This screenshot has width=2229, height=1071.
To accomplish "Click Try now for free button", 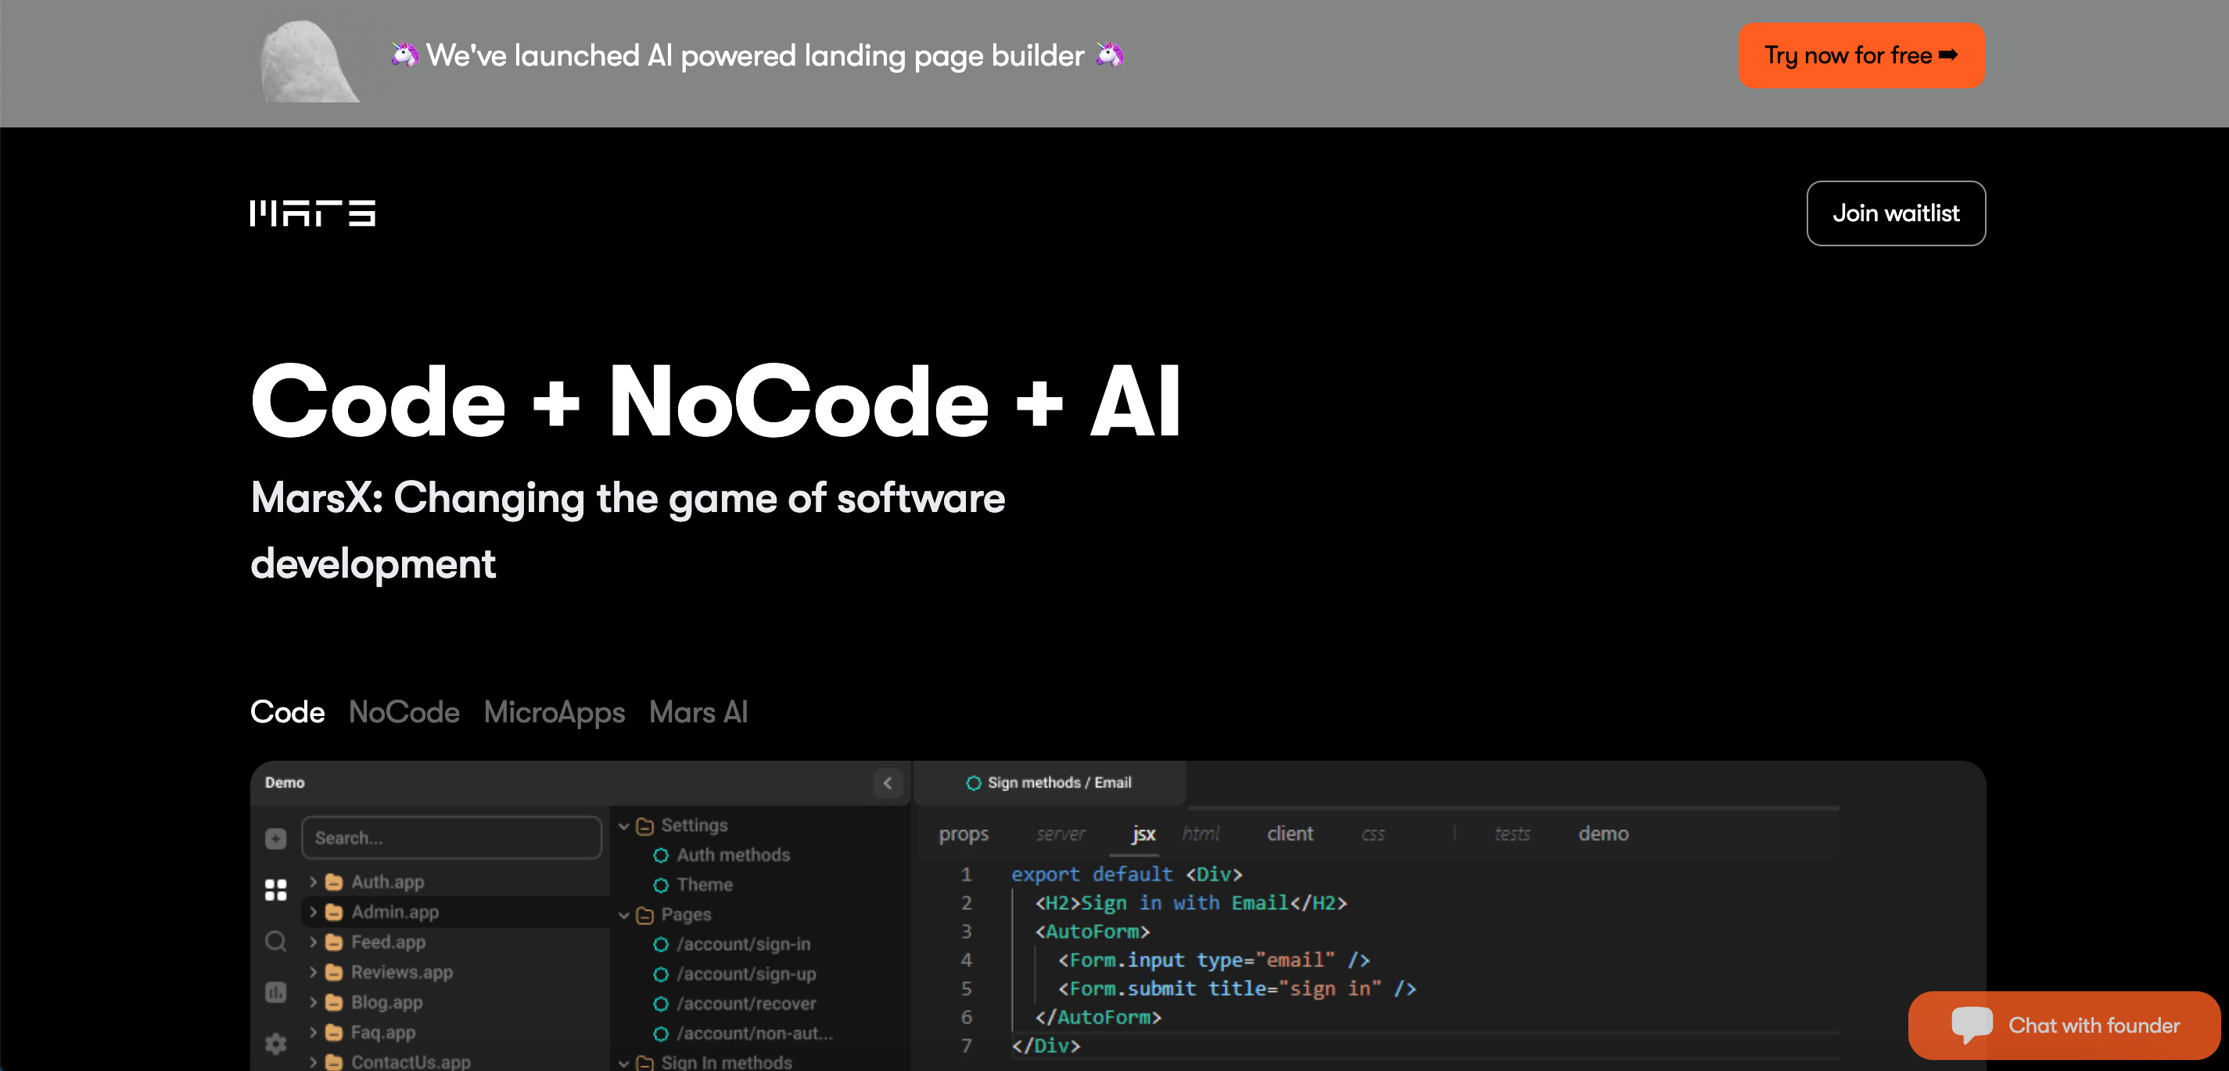I will 1861,56.
